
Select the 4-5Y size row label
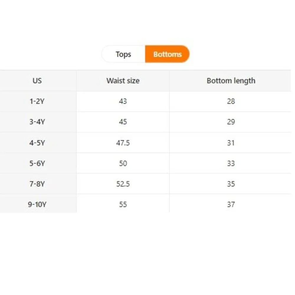point(37,143)
